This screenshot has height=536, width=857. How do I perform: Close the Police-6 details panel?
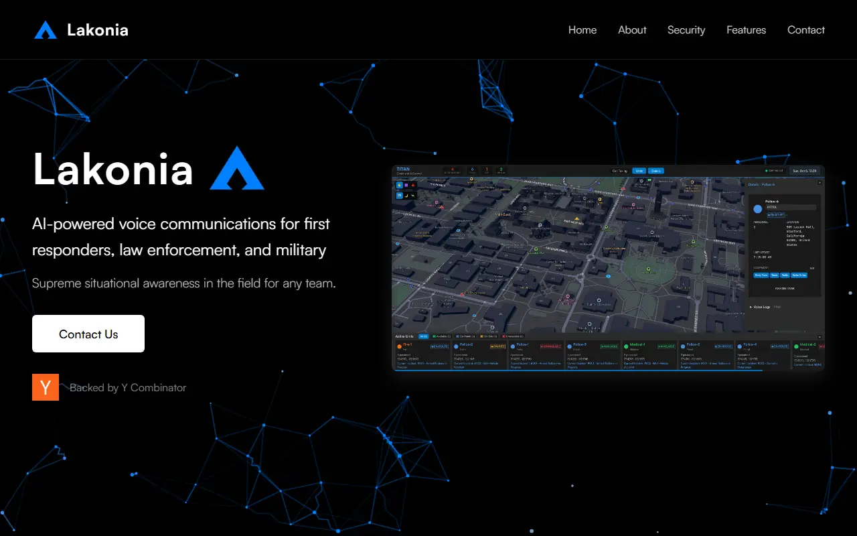pyautogui.click(x=820, y=182)
